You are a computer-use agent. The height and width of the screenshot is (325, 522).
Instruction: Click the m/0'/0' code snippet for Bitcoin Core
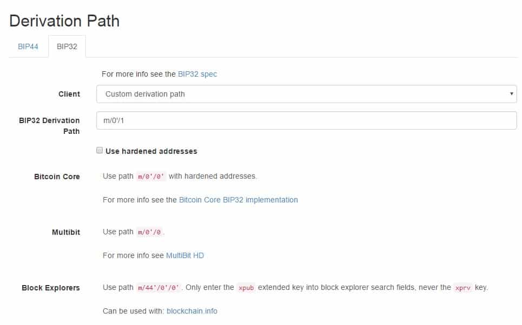151,177
